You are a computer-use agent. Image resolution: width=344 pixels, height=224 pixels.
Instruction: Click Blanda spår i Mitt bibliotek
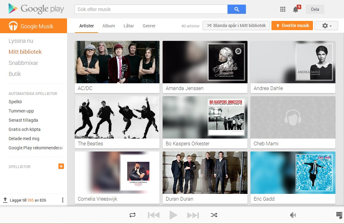pyautogui.click(x=236, y=26)
